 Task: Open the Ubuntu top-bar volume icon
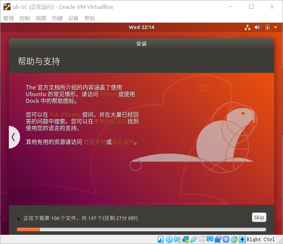(257, 27)
